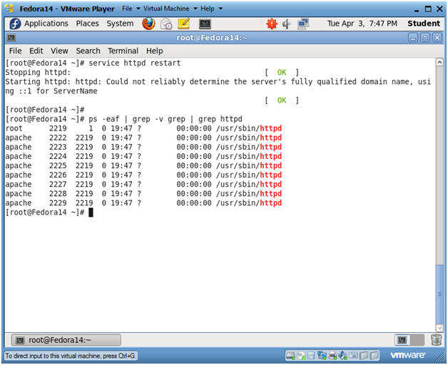
Task: Click the 'To direct input' status message
Action: [x=71, y=356]
